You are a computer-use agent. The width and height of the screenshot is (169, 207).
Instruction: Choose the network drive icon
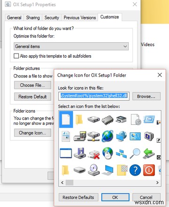(93, 137)
